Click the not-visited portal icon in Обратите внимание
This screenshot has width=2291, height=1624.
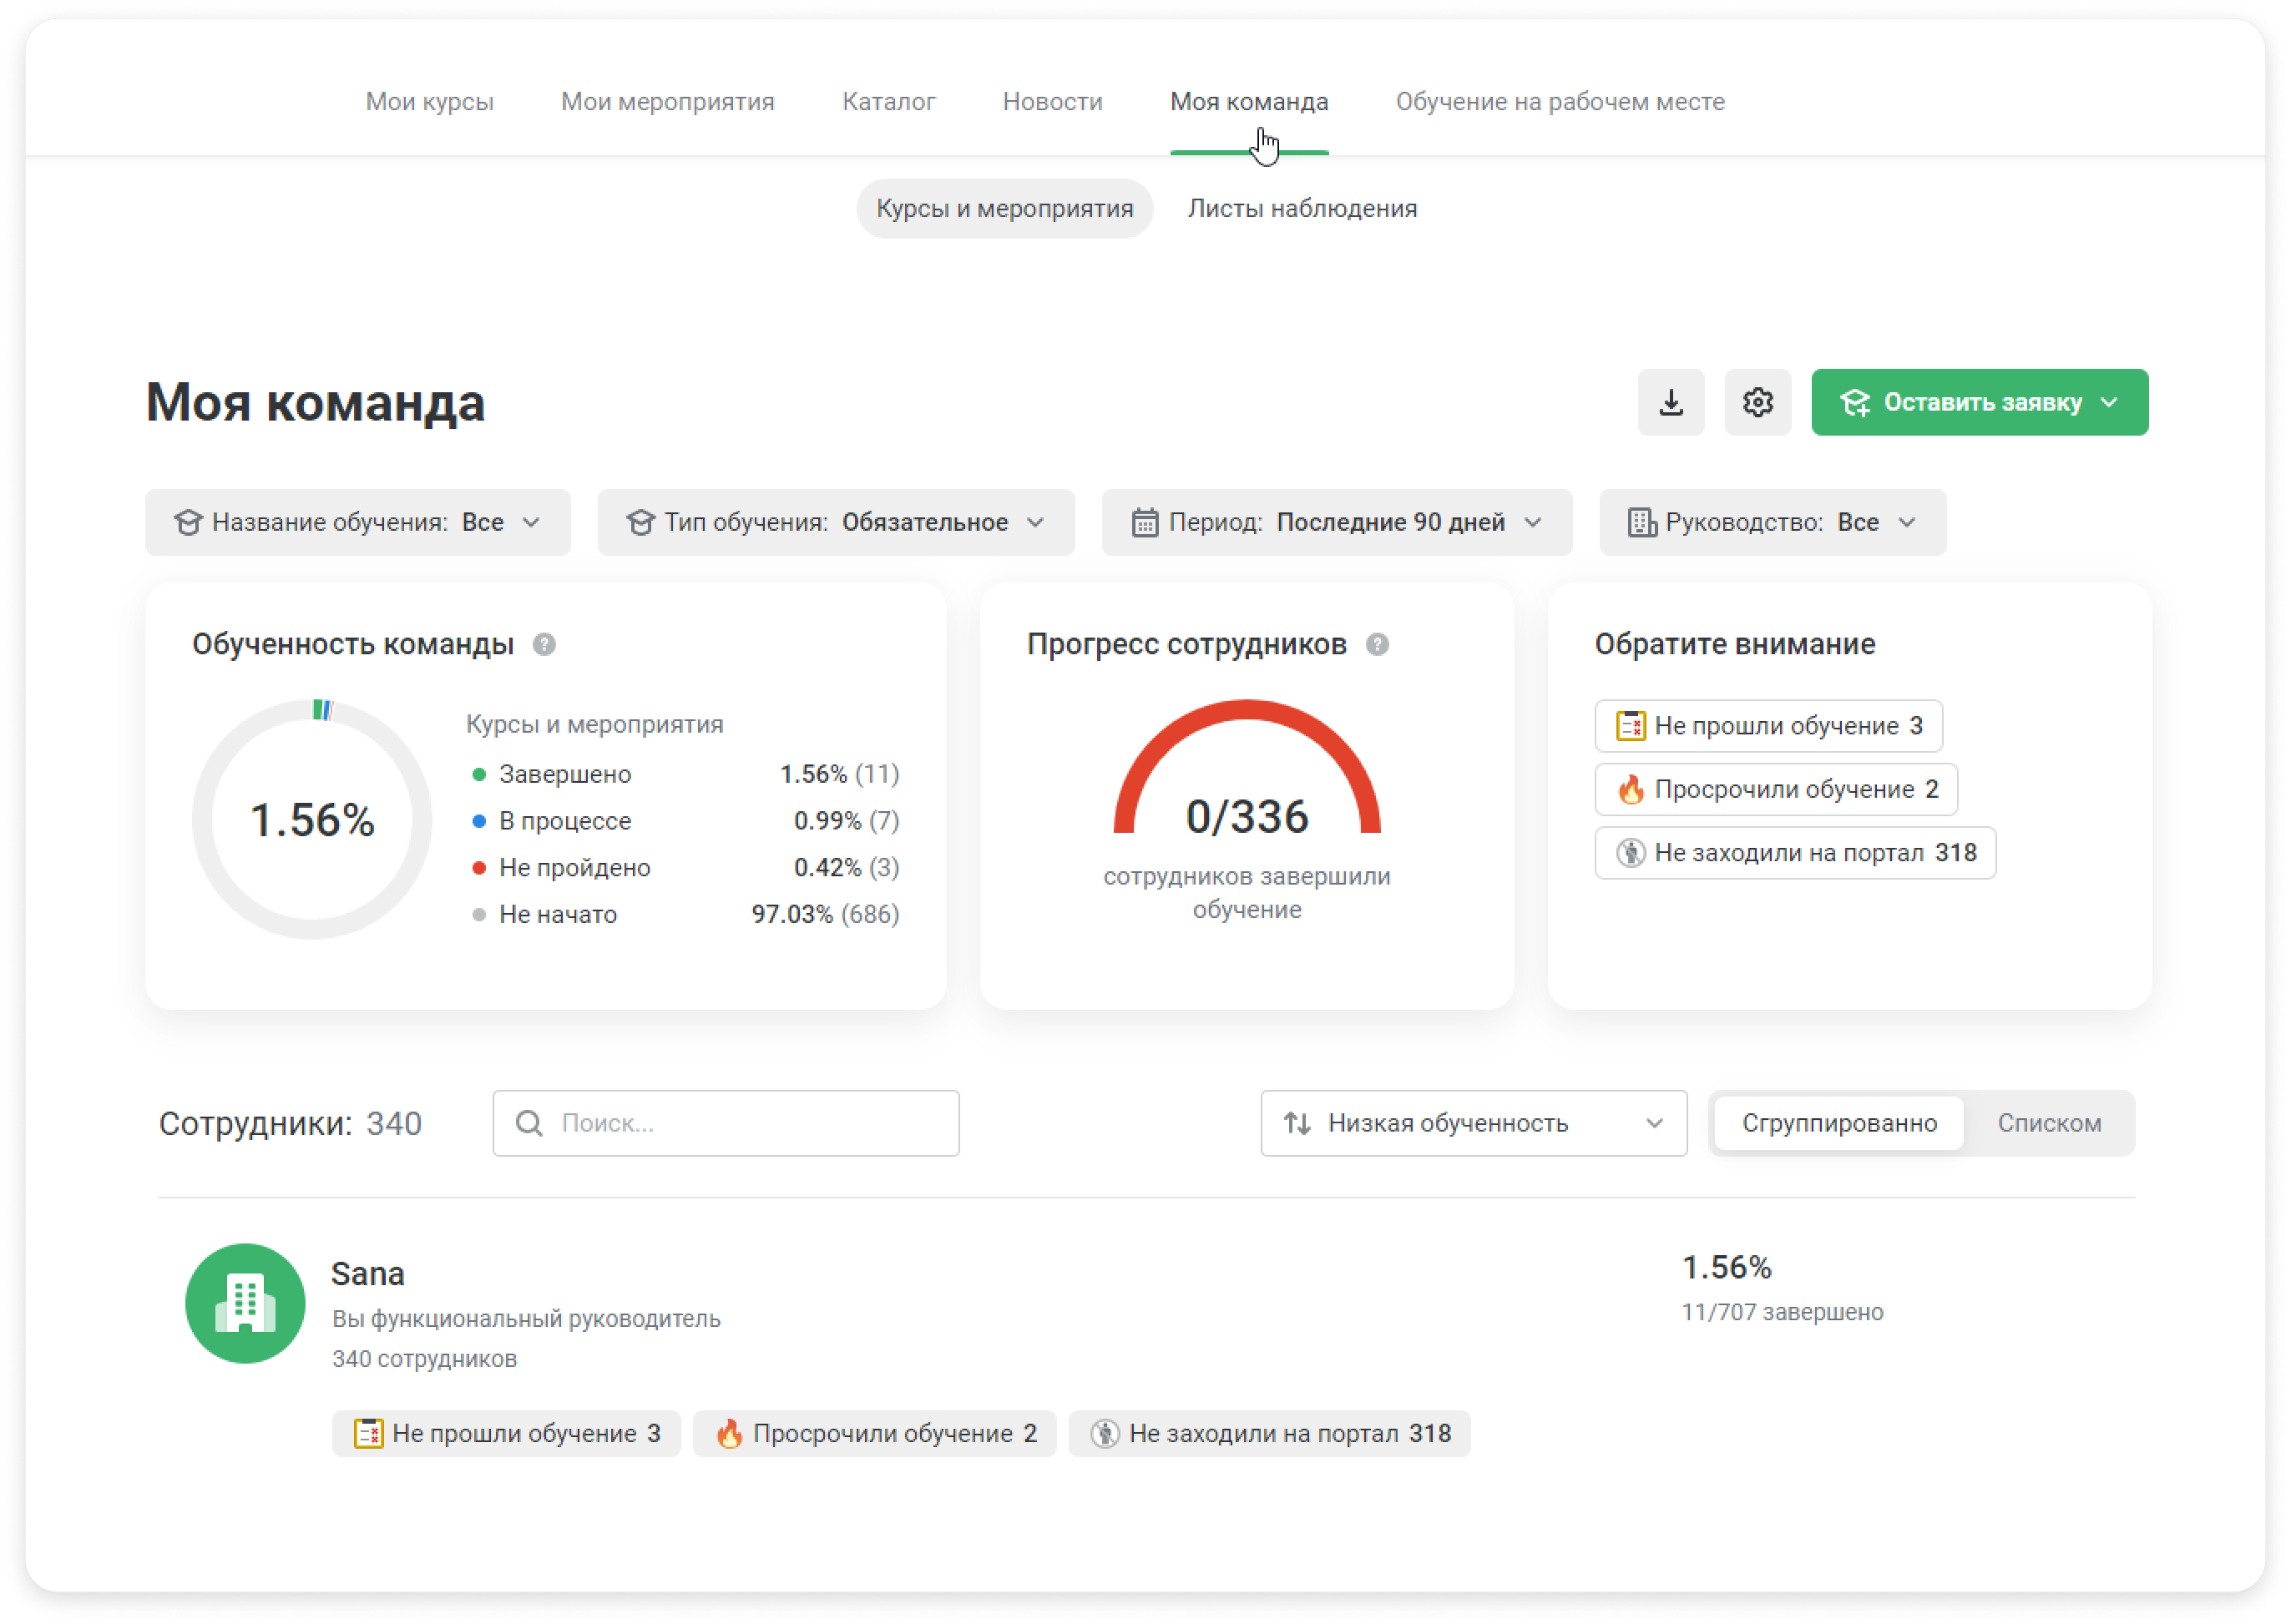pos(1631,852)
